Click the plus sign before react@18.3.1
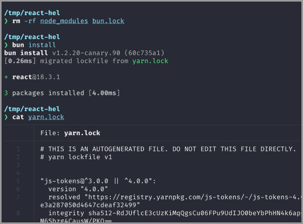This screenshot has width=303, height=224. point(6,77)
